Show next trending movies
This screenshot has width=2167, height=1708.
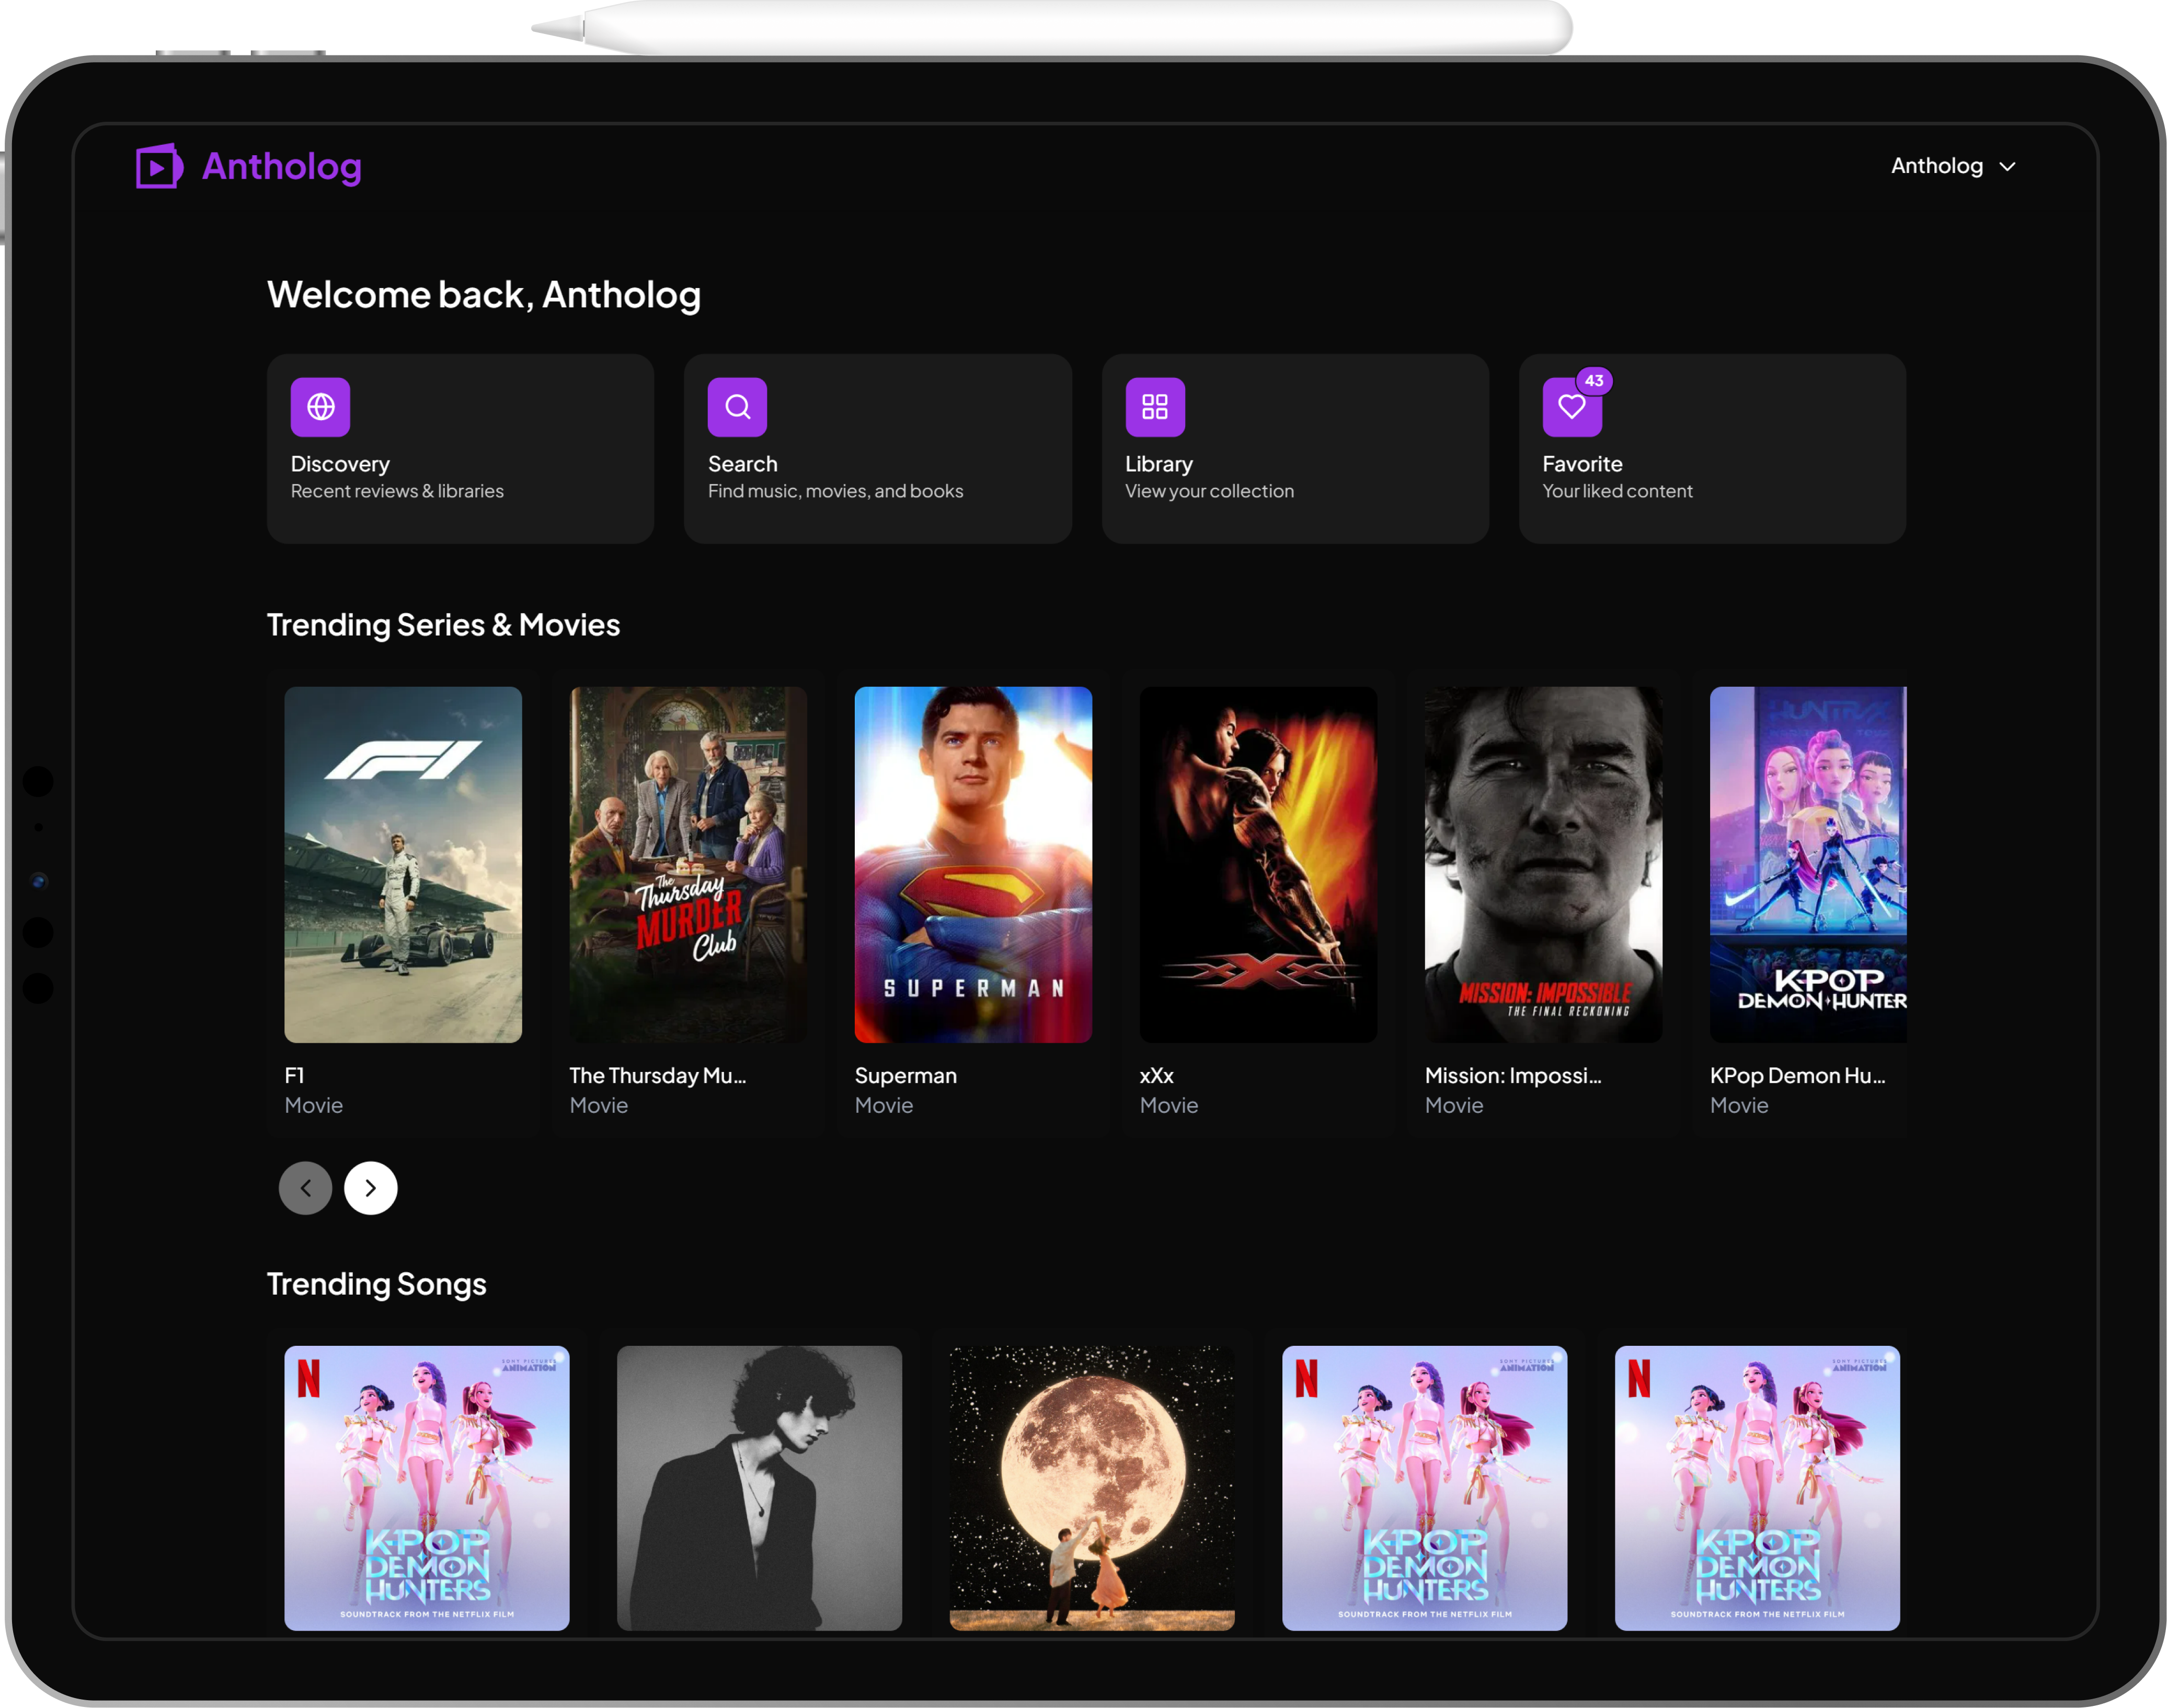click(371, 1188)
